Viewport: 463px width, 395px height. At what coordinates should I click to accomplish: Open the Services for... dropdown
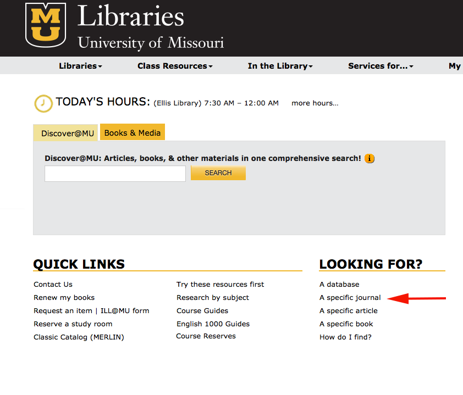point(381,65)
